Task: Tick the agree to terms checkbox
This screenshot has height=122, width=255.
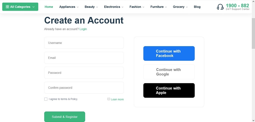Action: click(x=46, y=99)
